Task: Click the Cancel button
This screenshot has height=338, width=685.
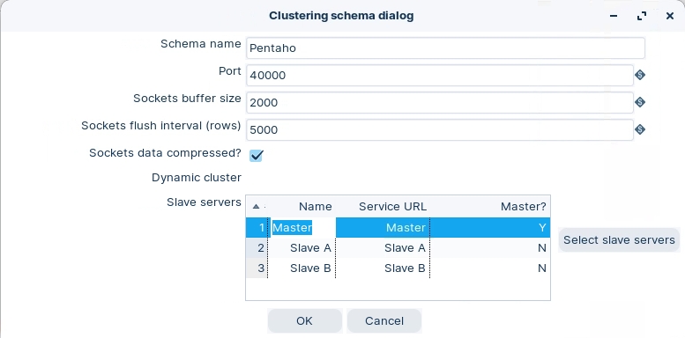Action: click(x=384, y=321)
